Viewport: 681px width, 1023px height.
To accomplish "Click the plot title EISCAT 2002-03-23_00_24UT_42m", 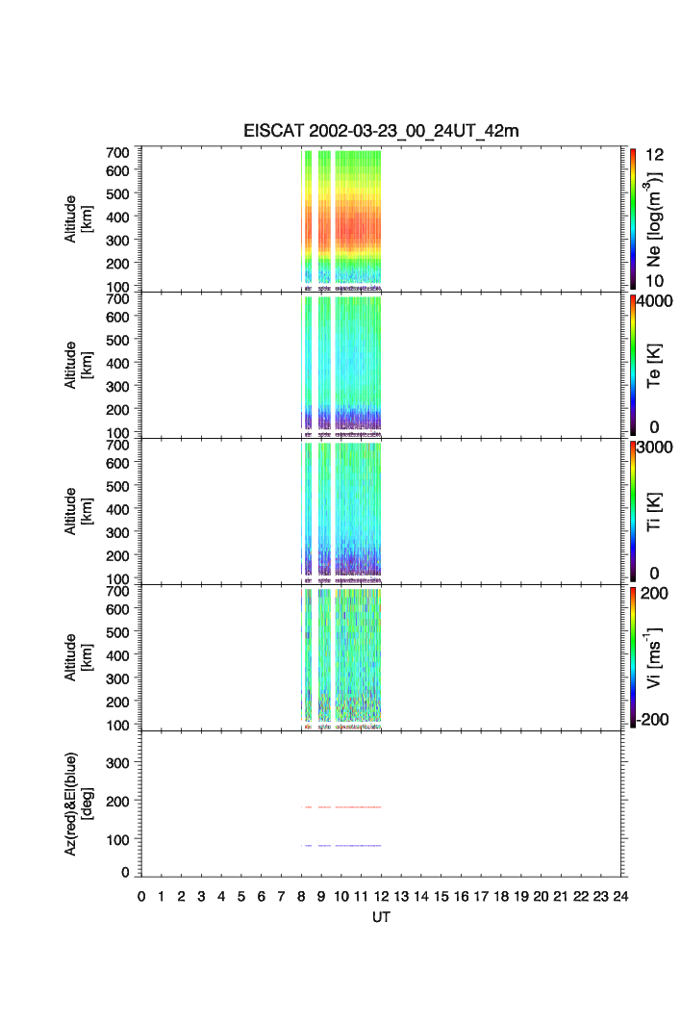I will 382,132.
